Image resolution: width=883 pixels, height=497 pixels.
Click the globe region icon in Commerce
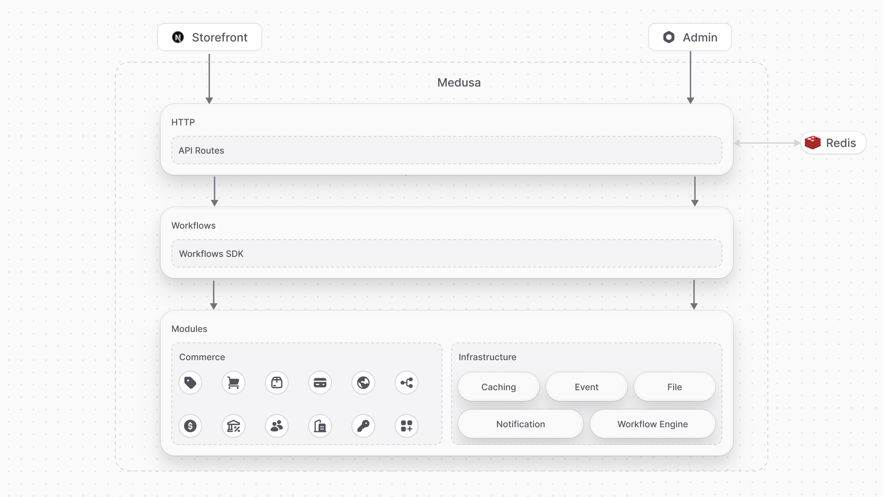[x=363, y=383]
